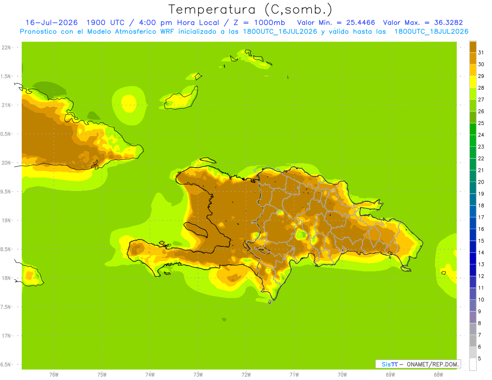
Task: Click the legend value 14
Action: (x=481, y=253)
